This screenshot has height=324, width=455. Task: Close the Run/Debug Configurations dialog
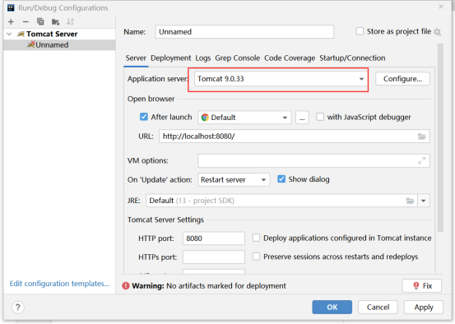[441, 7]
